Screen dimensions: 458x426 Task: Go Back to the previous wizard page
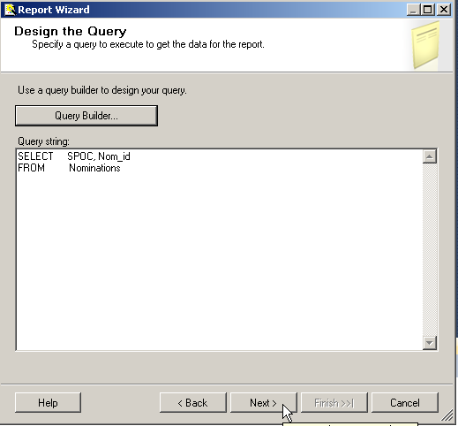[193, 402]
